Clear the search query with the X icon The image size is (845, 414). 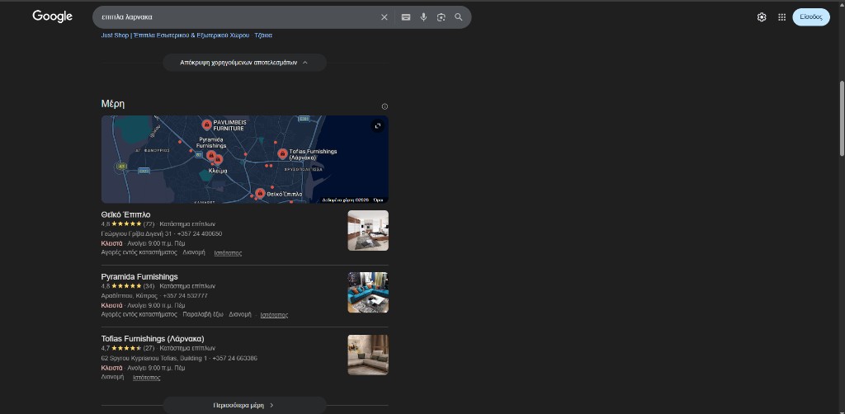(385, 17)
